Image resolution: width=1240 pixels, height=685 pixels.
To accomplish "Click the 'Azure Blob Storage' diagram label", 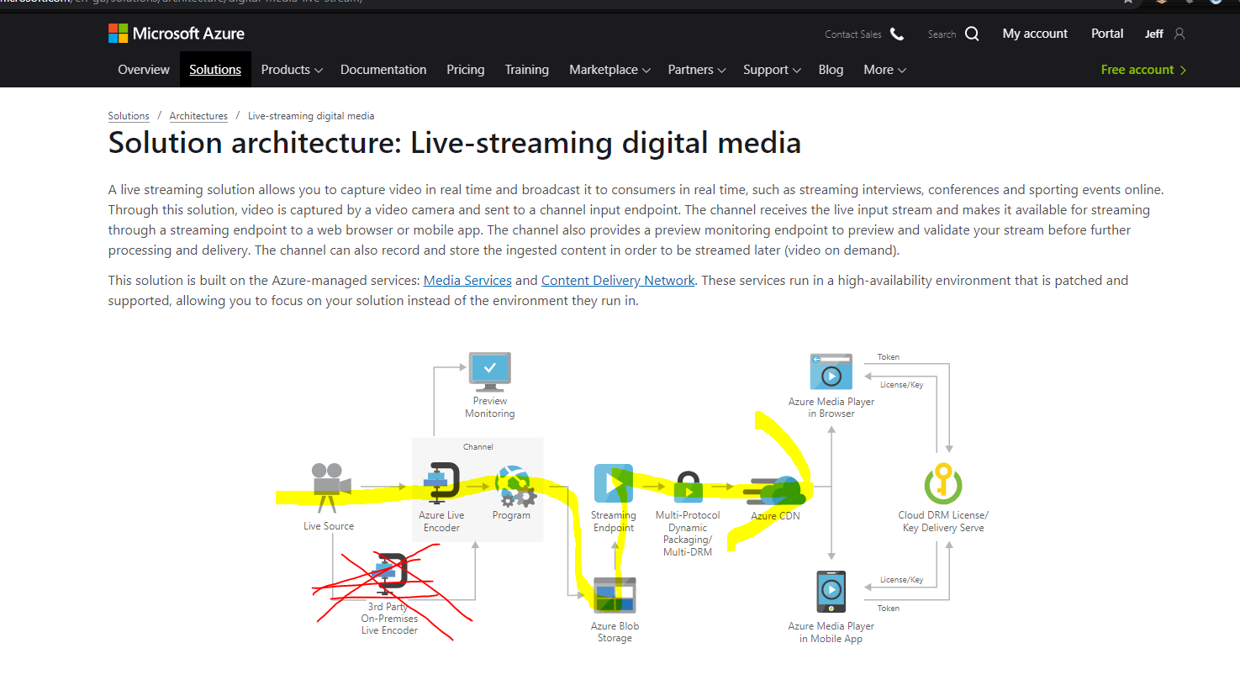I will click(x=615, y=632).
